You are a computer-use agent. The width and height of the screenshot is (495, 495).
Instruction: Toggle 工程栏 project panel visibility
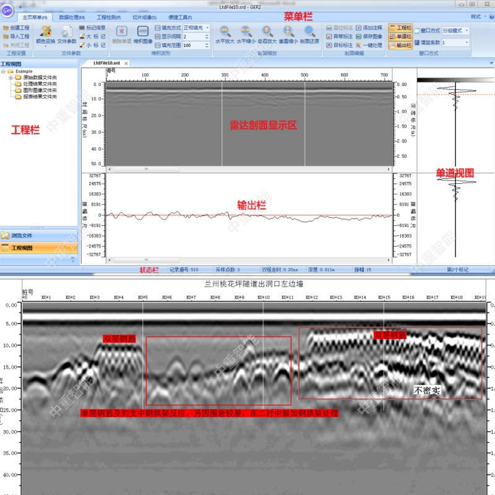coord(400,28)
